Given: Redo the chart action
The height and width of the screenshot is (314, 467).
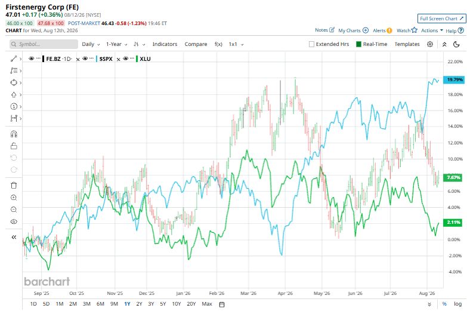Looking at the screenshot, I should [x=14, y=170].
